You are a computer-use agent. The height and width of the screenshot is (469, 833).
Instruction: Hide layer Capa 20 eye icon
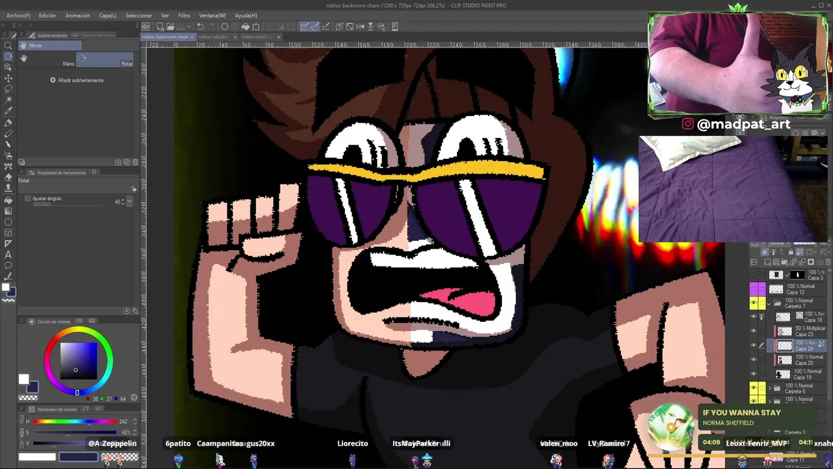[754, 360]
